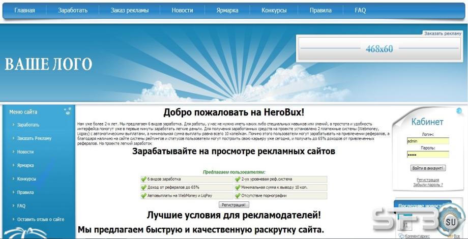Click Оставить отзыв о сайте sidebar link
Screen dimensions: 468x239
[41, 219]
